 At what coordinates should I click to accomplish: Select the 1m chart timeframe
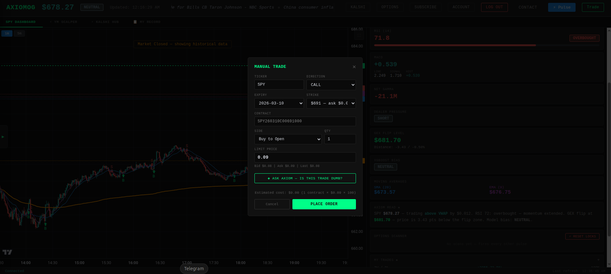coord(7,33)
